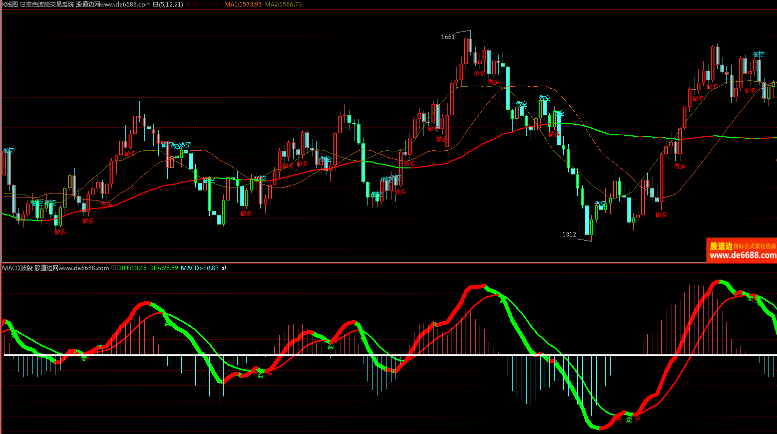Viewport: 777px width, 434px height.
Task: Click the 1661 high price marker
Action: [448, 37]
